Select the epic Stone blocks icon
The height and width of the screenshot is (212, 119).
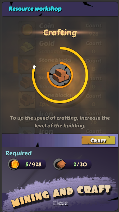(27, 100)
